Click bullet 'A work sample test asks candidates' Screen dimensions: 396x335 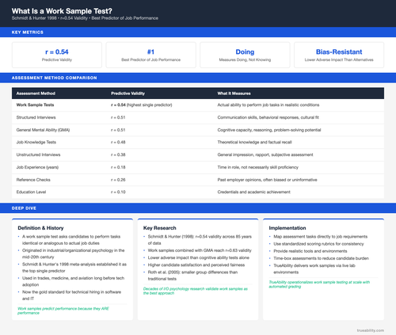(71, 240)
